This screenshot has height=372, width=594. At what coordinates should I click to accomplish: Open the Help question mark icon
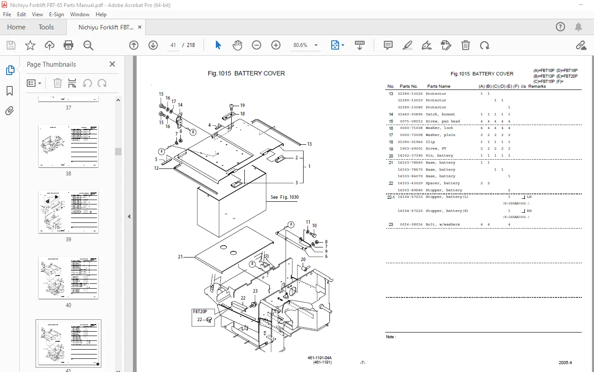[561, 27]
